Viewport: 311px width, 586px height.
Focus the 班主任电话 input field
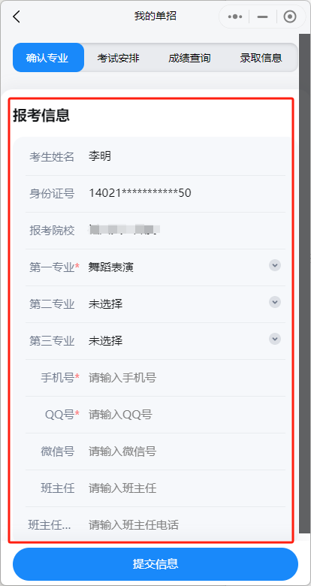click(x=186, y=525)
